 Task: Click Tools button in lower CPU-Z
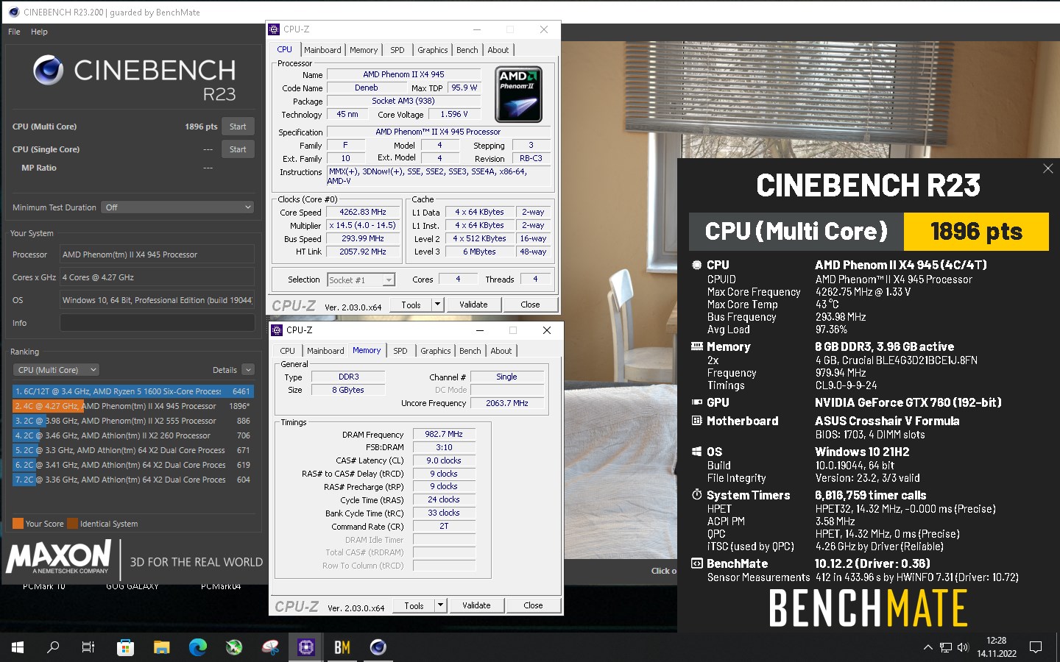pos(414,605)
